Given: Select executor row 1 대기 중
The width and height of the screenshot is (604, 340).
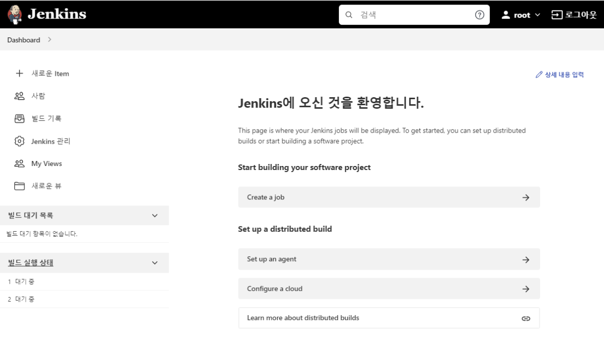Looking at the screenshot, I should [84, 282].
